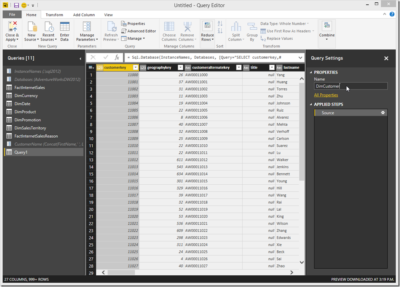Collapse the APPLIED STEPS section

tap(311, 105)
